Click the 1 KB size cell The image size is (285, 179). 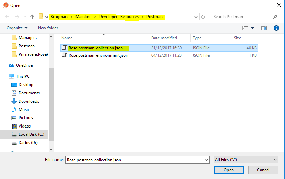pyautogui.click(x=253, y=55)
